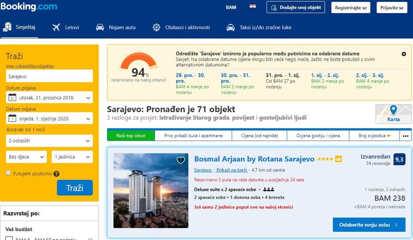Open Taksi iz/do zračne luke tab

coord(259,27)
